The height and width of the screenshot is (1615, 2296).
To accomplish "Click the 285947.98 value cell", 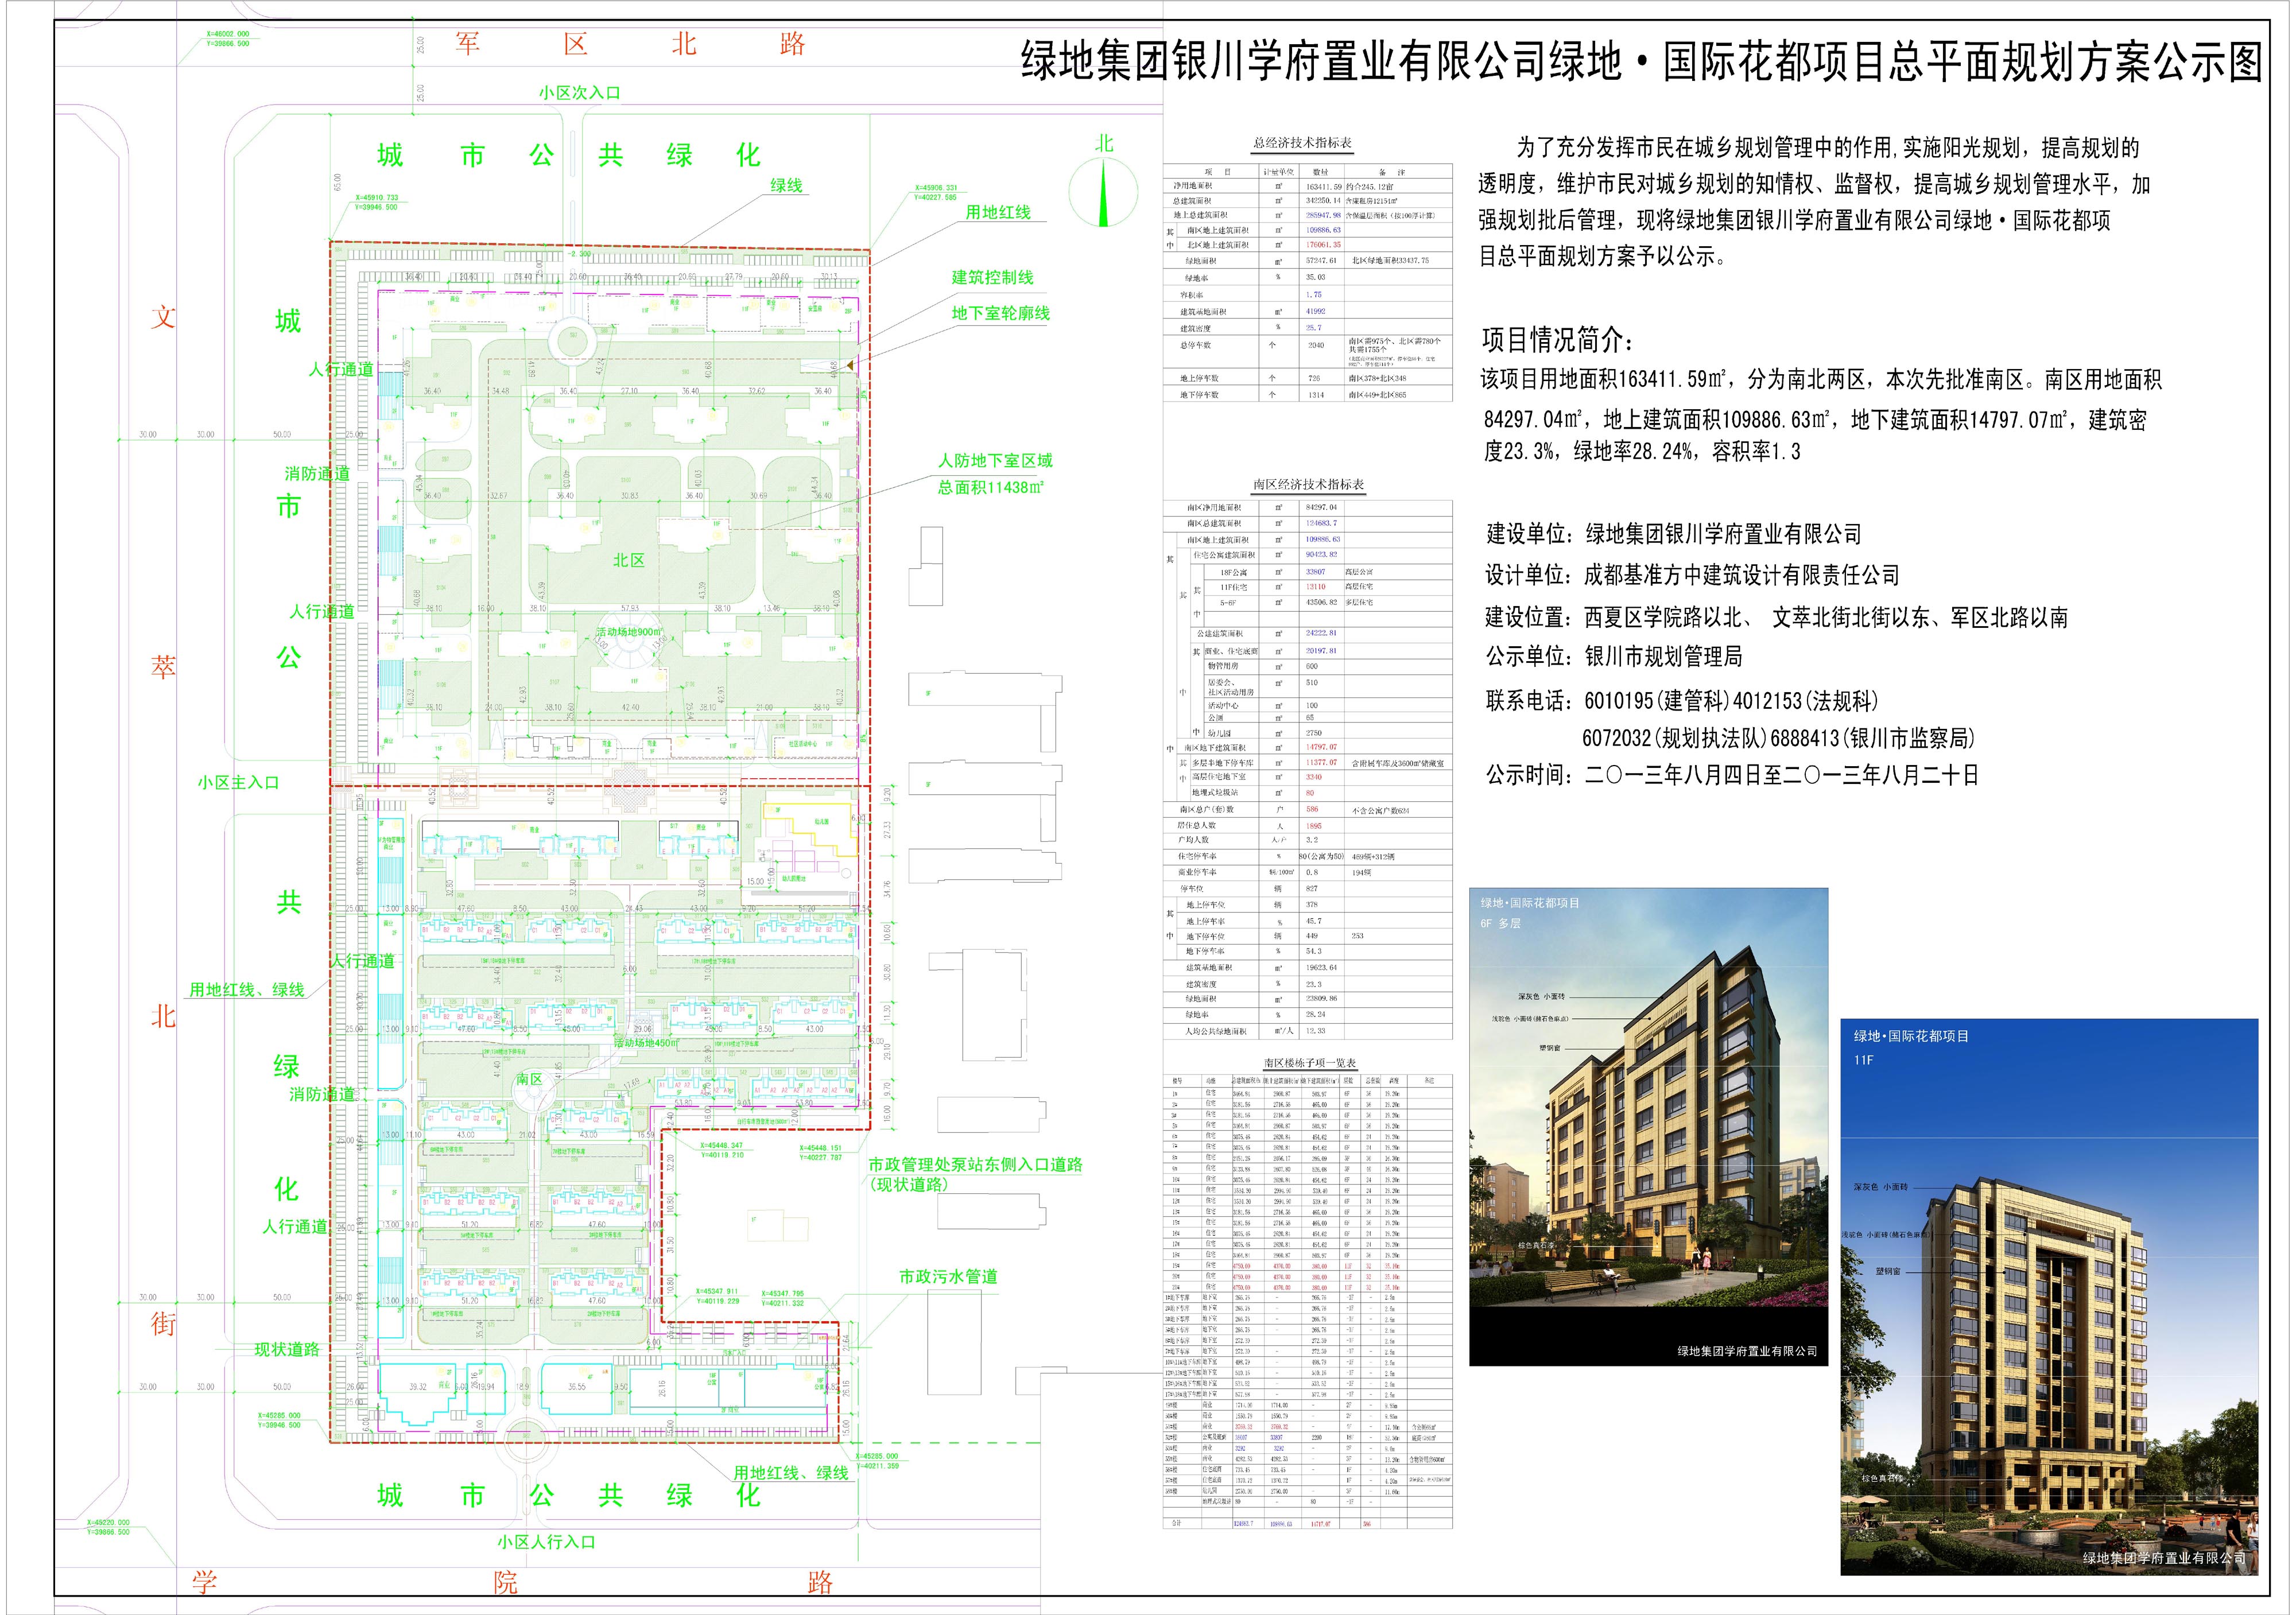I will 1324,215.
